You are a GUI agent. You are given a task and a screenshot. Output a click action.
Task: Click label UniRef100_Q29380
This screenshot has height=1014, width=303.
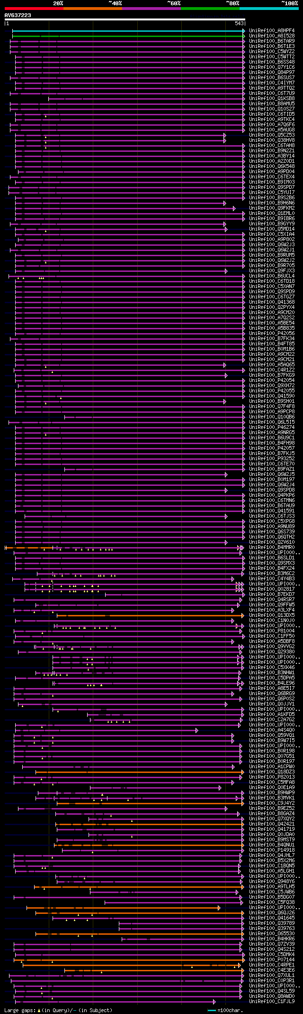tap(272, 652)
